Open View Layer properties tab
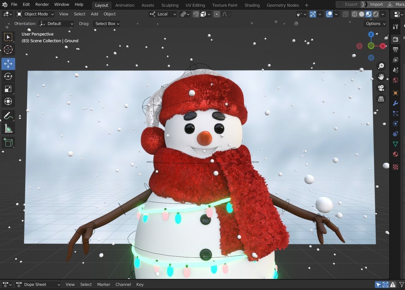The height and width of the screenshot is (290, 405). click(x=396, y=60)
